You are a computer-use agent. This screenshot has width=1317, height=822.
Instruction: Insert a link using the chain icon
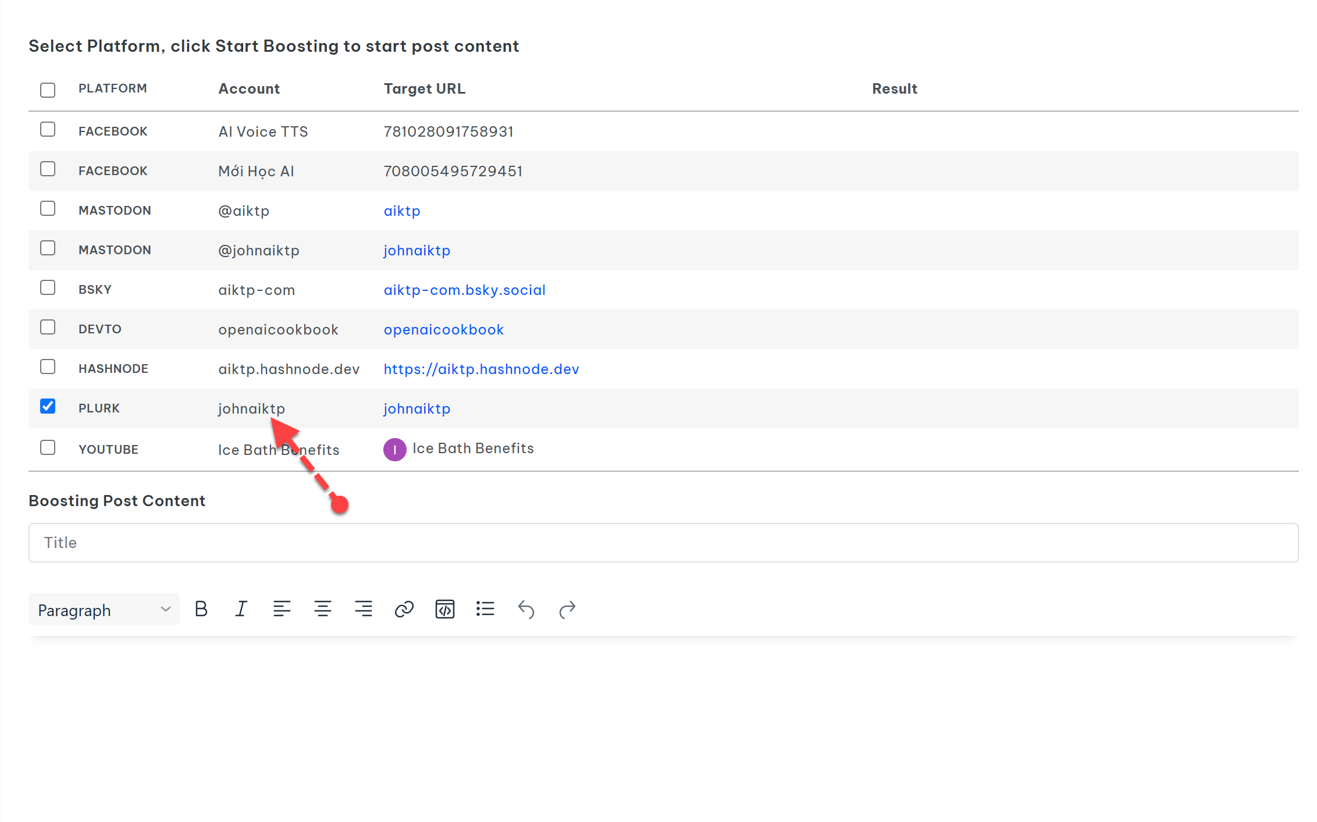[x=404, y=609]
